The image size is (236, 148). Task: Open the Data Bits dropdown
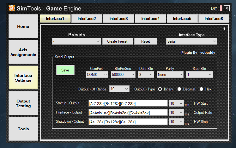(146, 75)
